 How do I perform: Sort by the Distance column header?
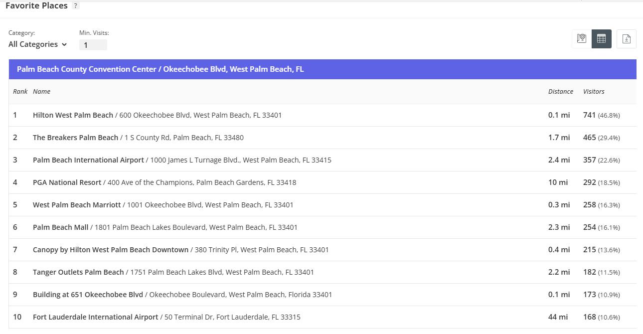[561, 92]
